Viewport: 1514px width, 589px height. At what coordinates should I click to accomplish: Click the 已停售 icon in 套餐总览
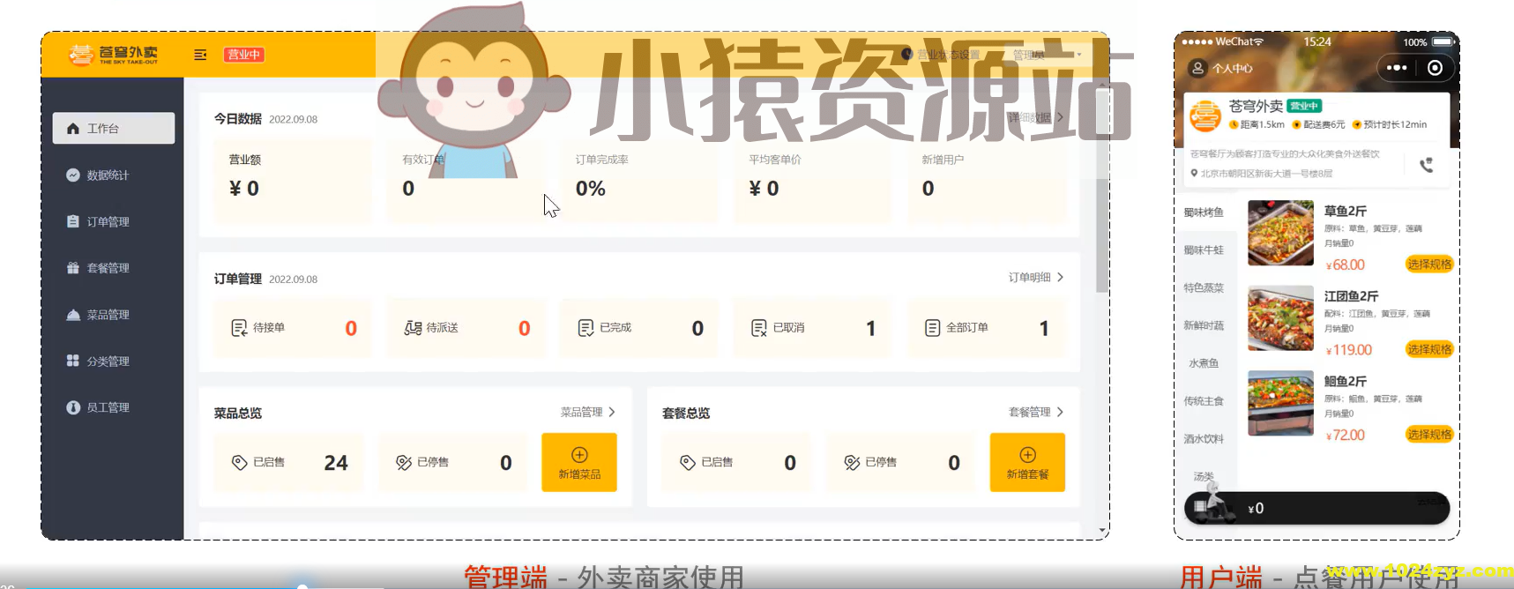852,462
